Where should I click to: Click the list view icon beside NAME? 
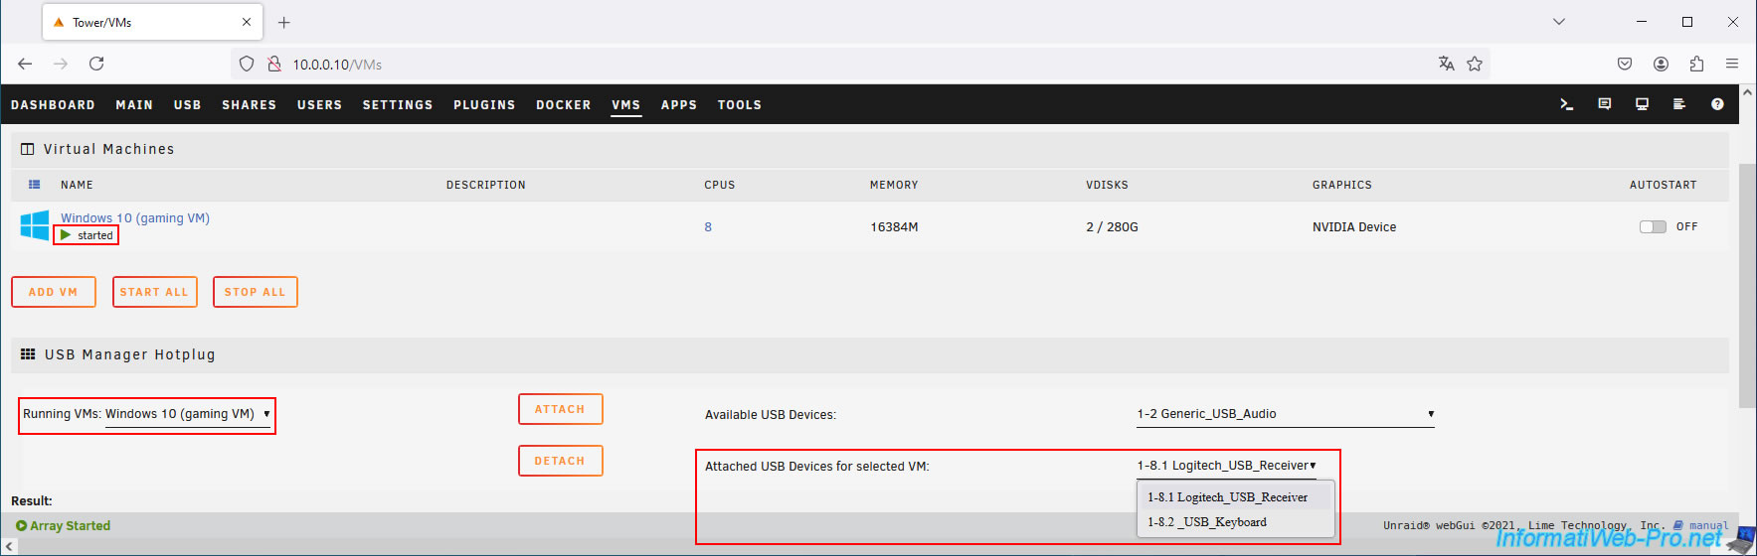pos(35,185)
